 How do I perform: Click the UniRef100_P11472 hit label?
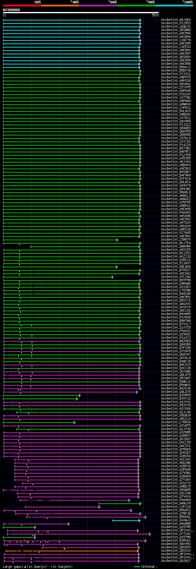pyautogui.click(x=176, y=338)
